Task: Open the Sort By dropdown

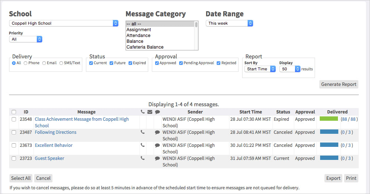Action: 260,69
